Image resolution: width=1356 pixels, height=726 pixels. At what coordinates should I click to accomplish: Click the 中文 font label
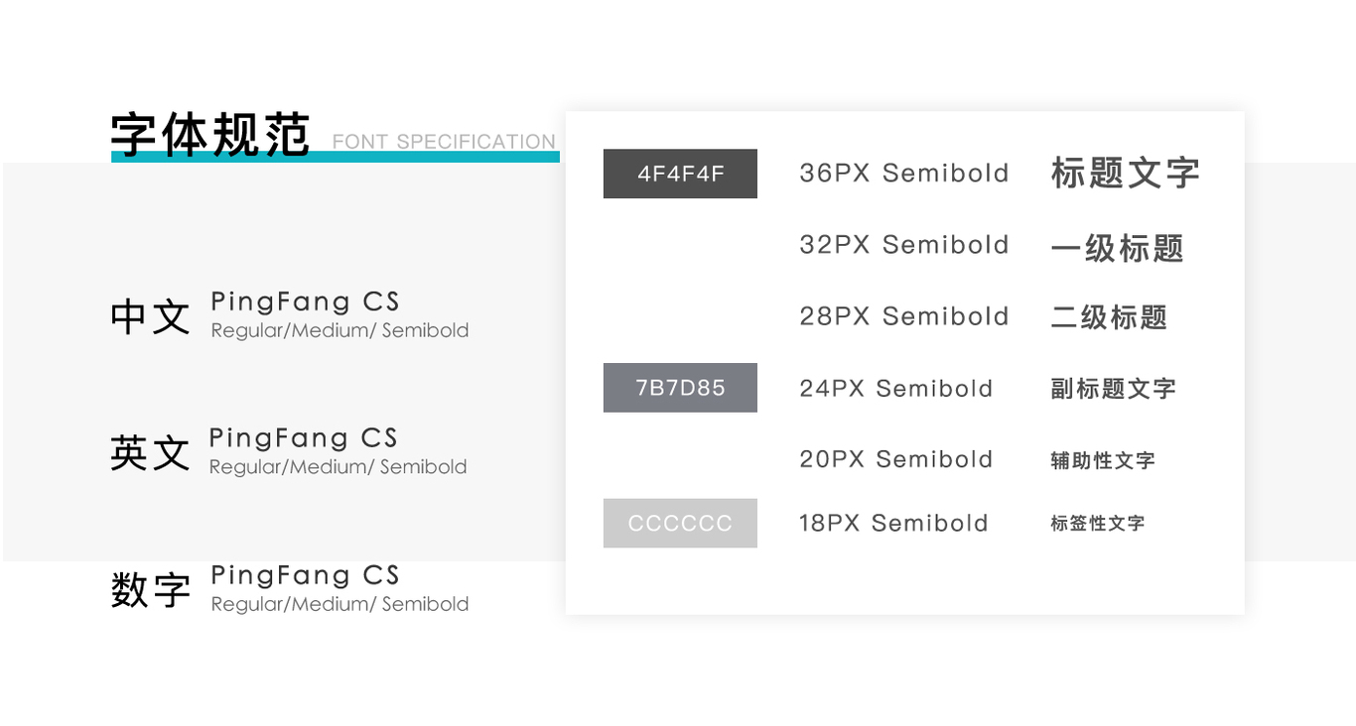(150, 316)
